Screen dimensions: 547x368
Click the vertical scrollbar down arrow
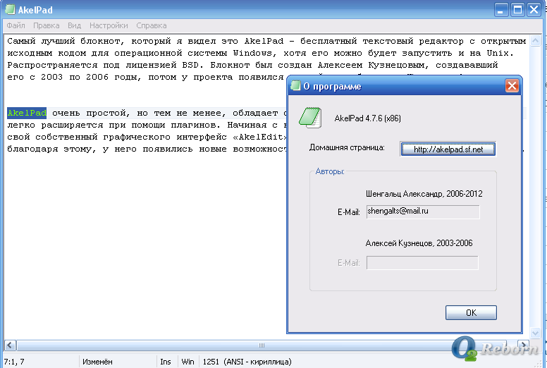[x=535, y=333]
